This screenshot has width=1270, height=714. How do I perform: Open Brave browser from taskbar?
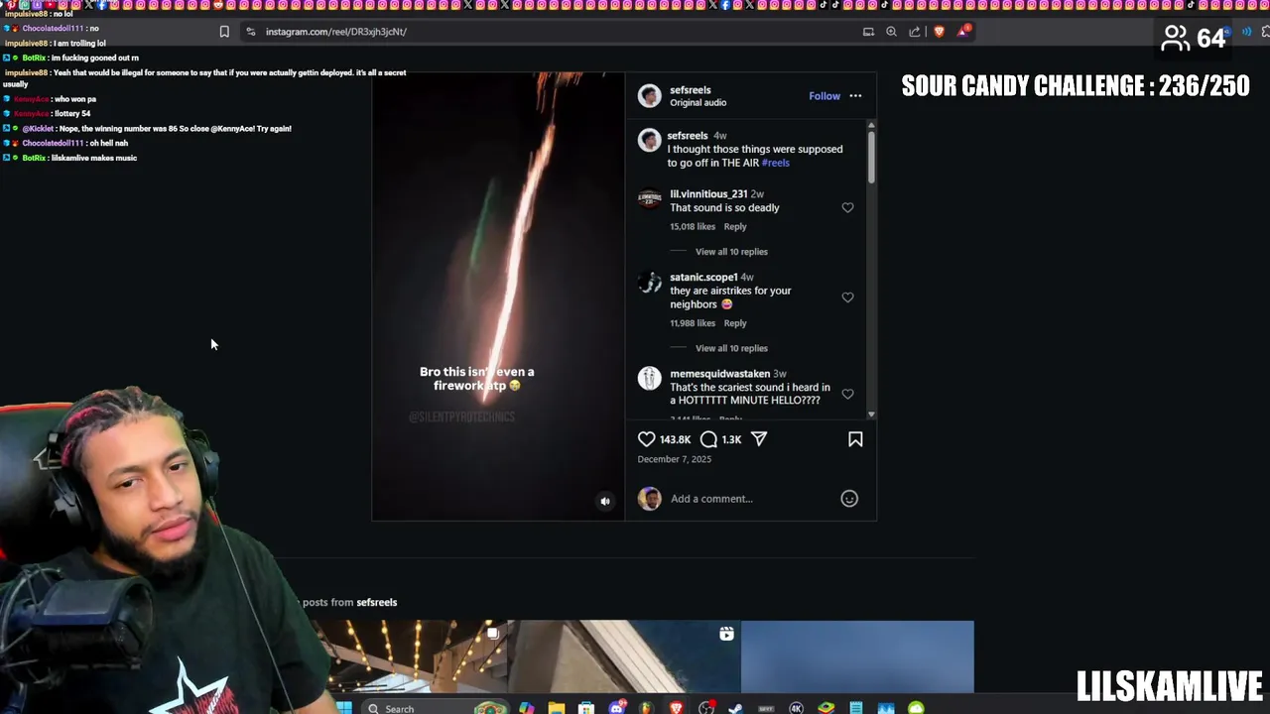[x=676, y=708]
